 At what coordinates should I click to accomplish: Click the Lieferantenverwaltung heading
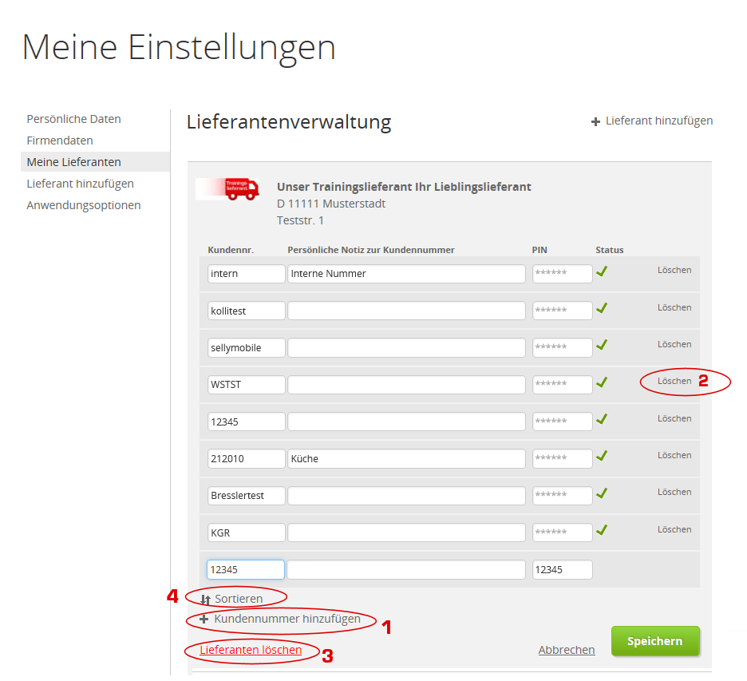coord(289,122)
